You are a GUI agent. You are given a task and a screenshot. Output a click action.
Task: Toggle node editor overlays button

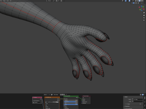(x=143, y=95)
